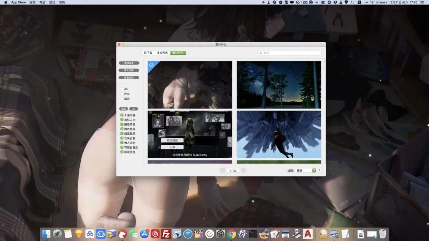Click the Wi-Fi status icon
This screenshot has width=429, height=241.
pos(372,2)
